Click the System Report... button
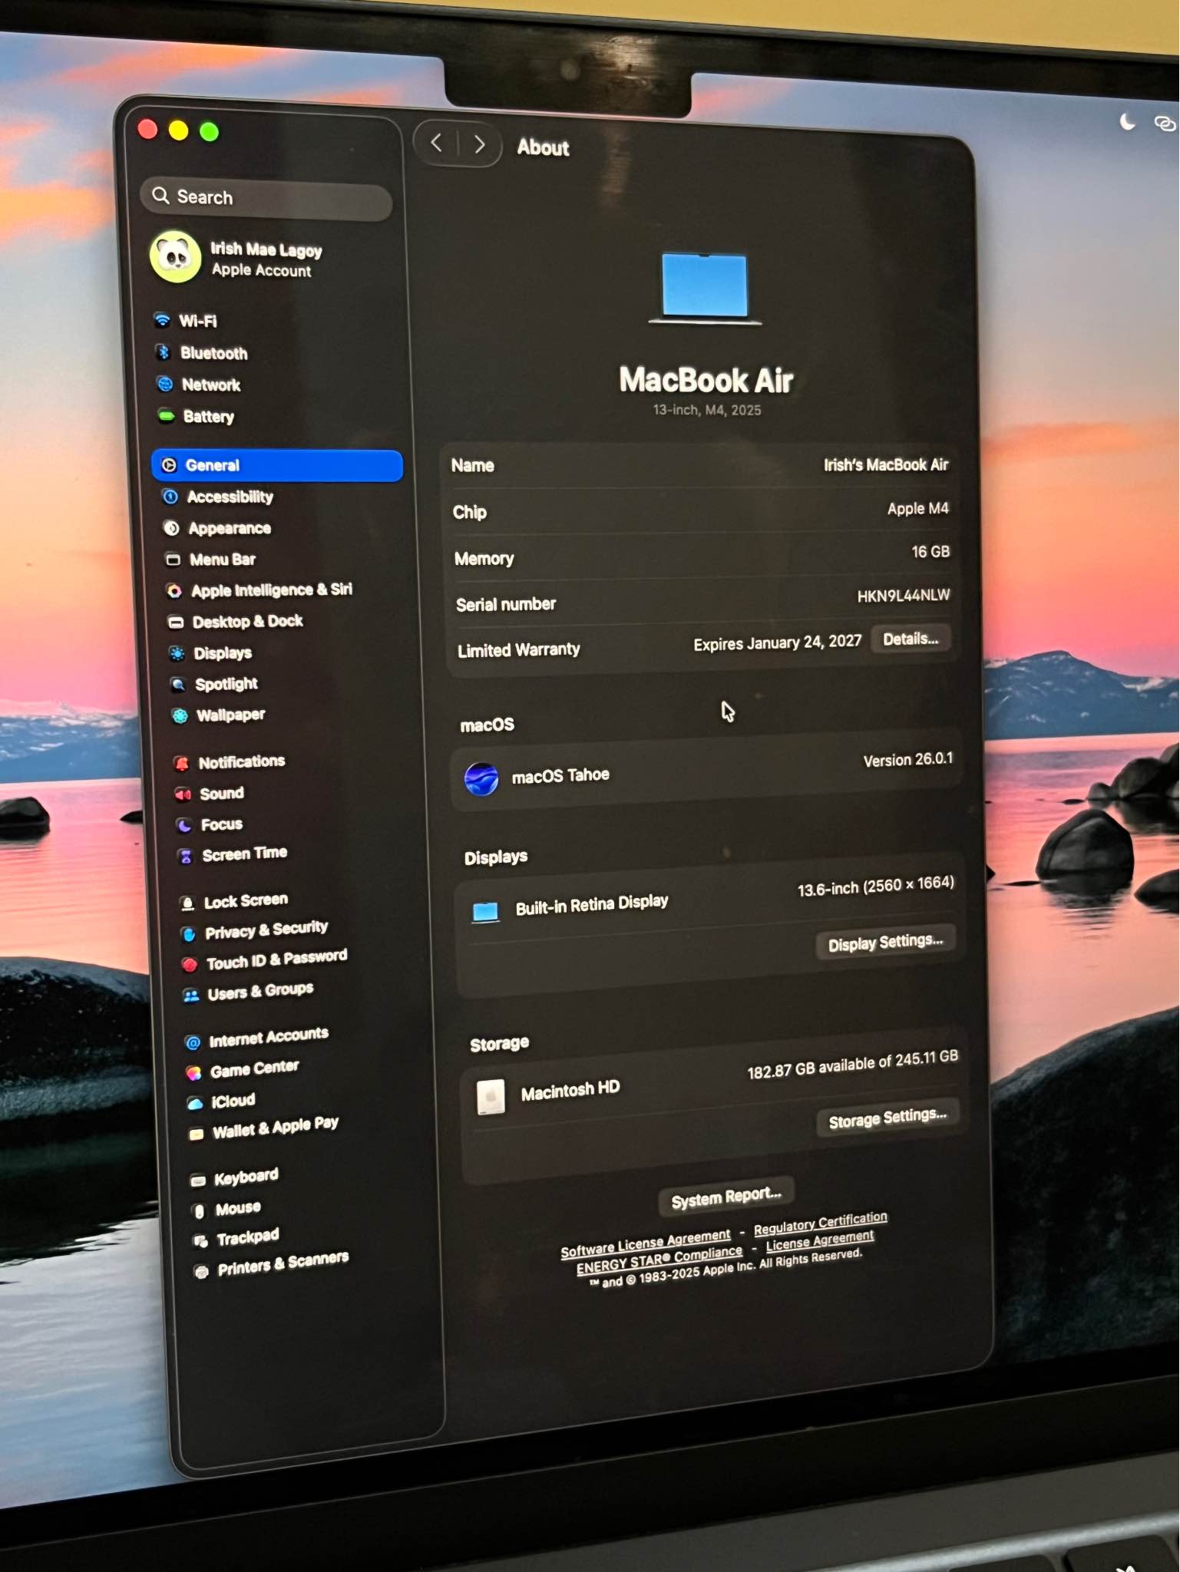Viewport: 1180px width, 1572px height. (726, 1197)
